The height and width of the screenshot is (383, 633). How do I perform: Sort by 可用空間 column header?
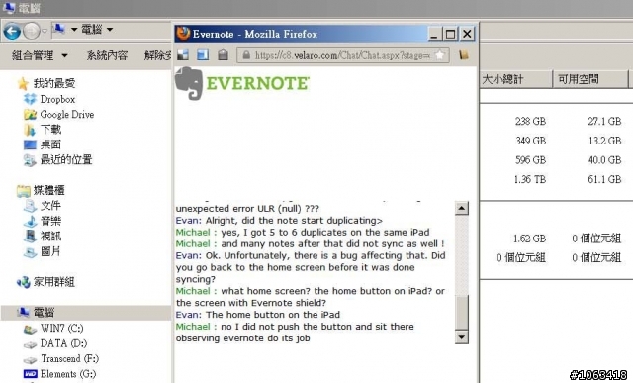(590, 79)
